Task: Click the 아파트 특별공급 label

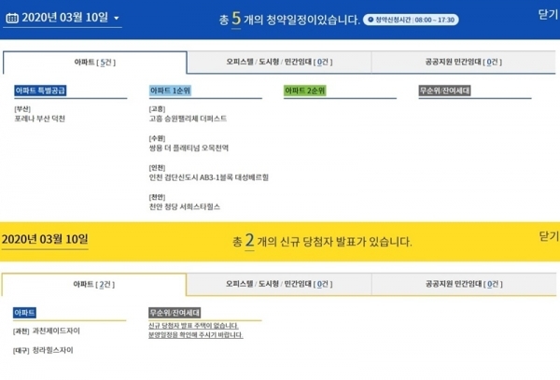Action: [40, 91]
